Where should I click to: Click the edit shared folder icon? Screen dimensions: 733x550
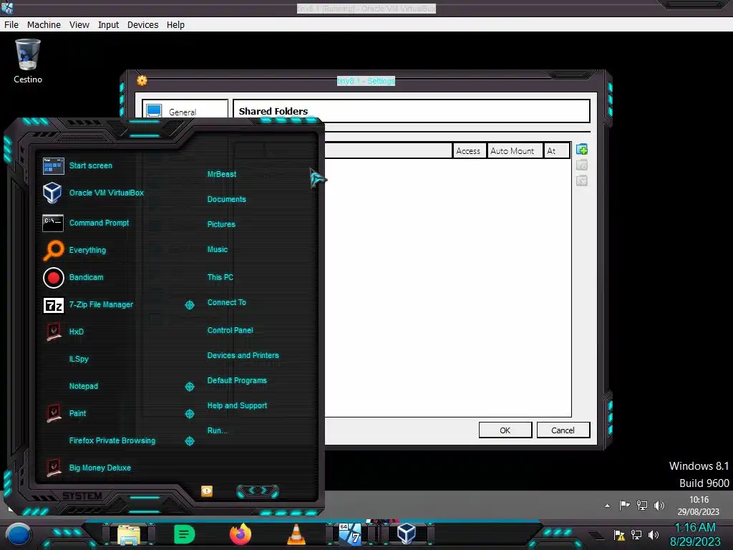(582, 165)
